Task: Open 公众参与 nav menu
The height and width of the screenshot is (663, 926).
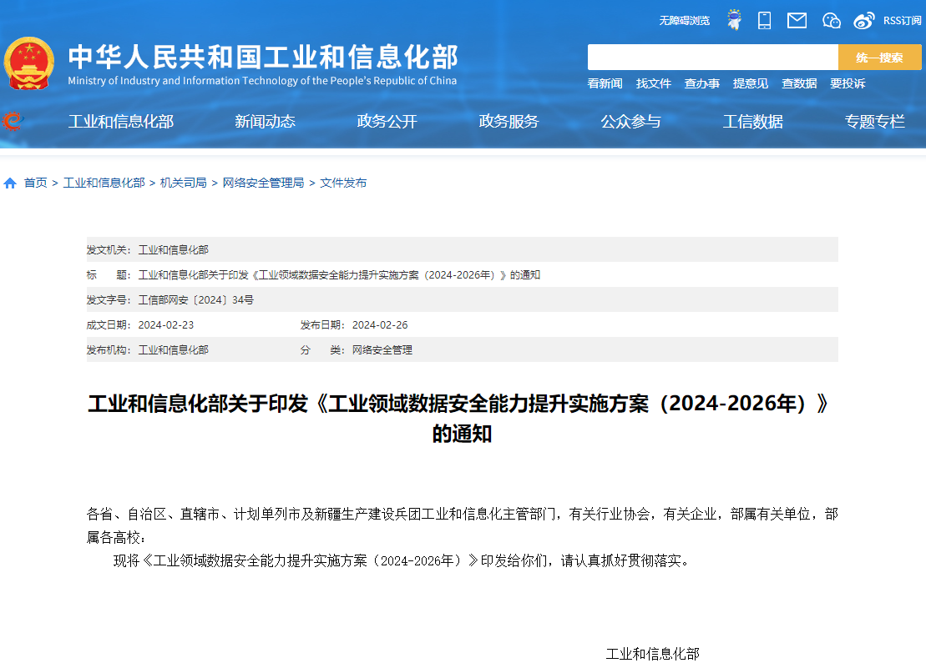Action: point(630,122)
